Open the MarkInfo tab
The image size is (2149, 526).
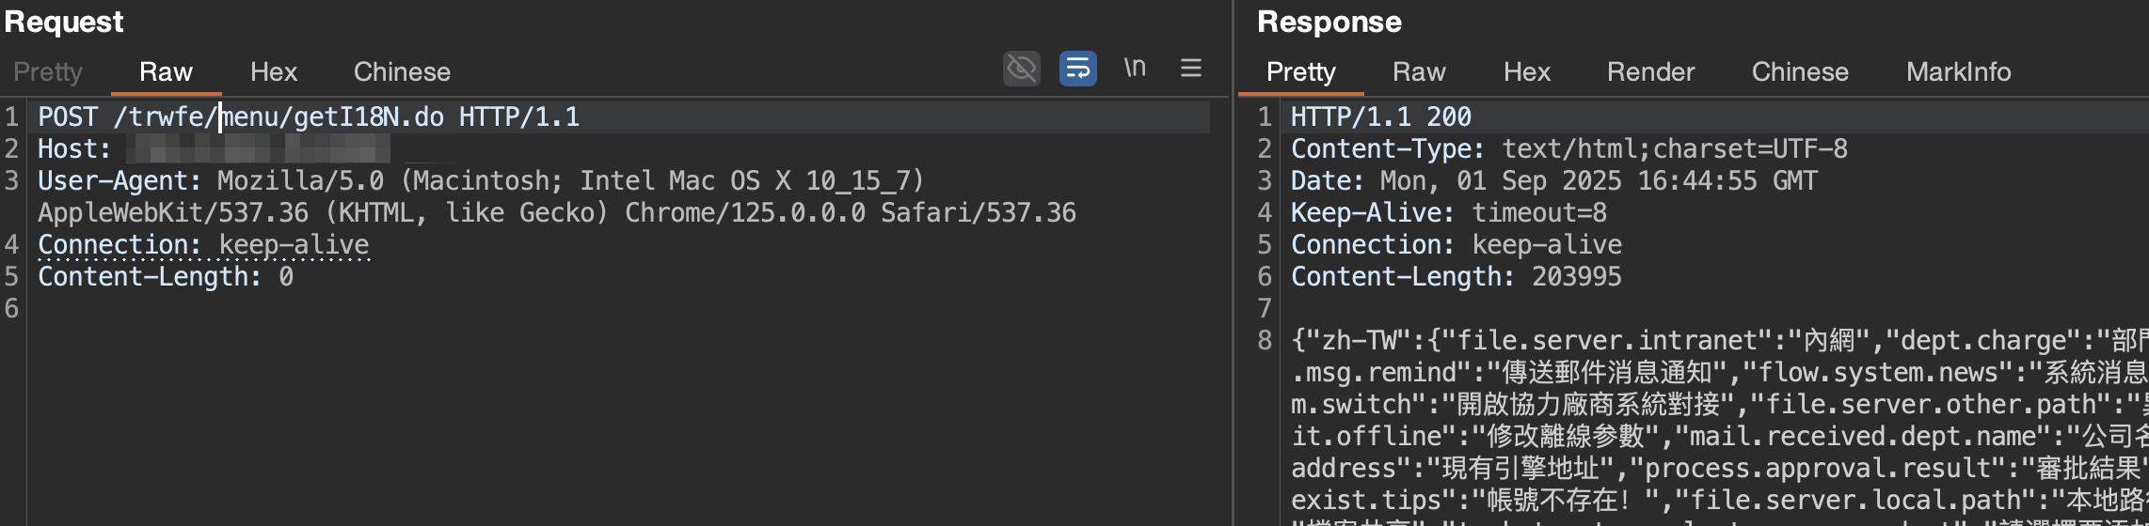1958,72
